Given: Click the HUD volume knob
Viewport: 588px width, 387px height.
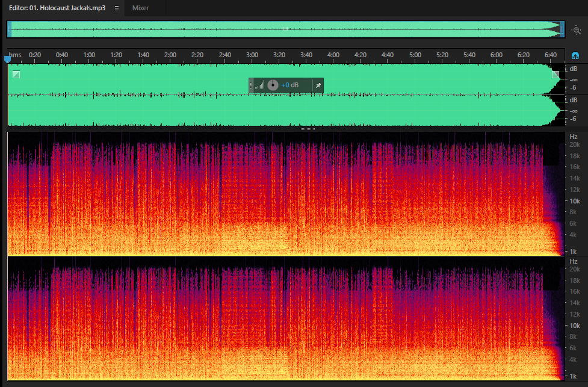Looking at the screenshot, I should pos(273,85).
